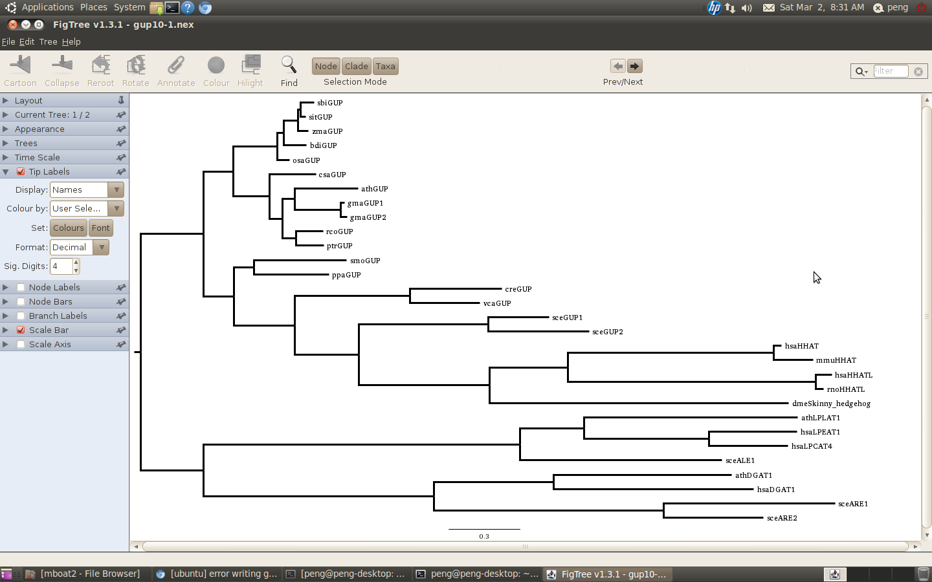932x582 pixels.
Task: Open the Format Decimal dropdown
Action: 79,248
